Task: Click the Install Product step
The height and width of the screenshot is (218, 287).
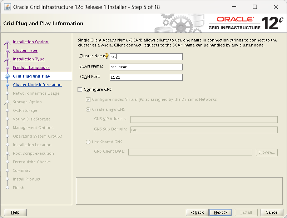Action: [x=26, y=179]
